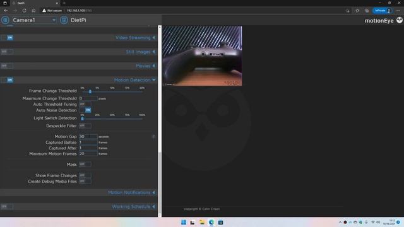Click the browser address bar URL
The height and width of the screenshot is (227, 404).
[x=79, y=11]
